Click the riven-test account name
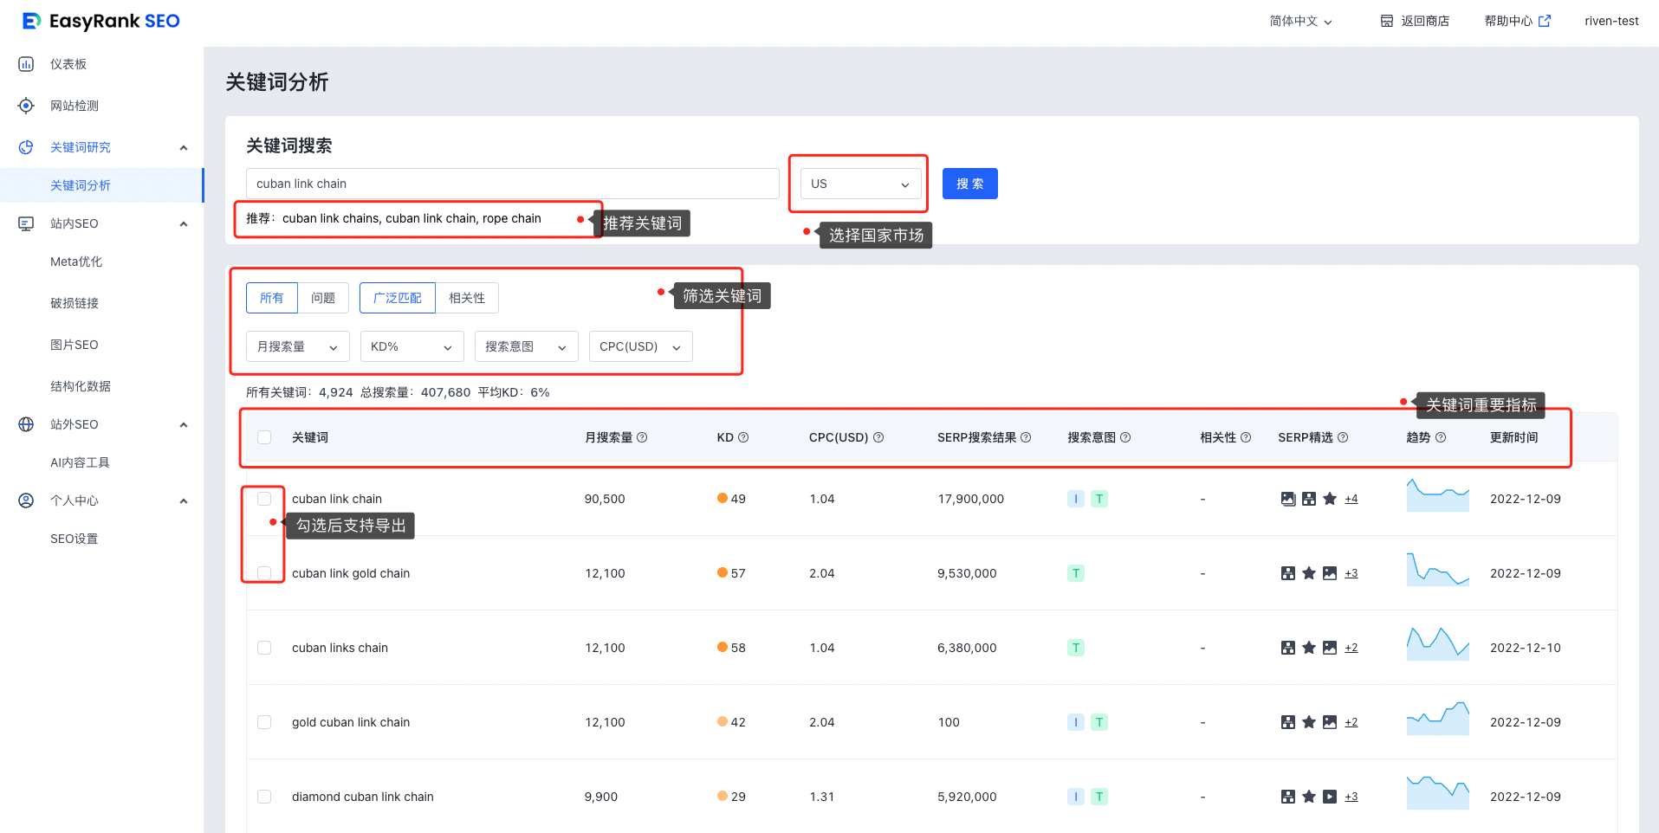The height and width of the screenshot is (833, 1659). [1611, 21]
